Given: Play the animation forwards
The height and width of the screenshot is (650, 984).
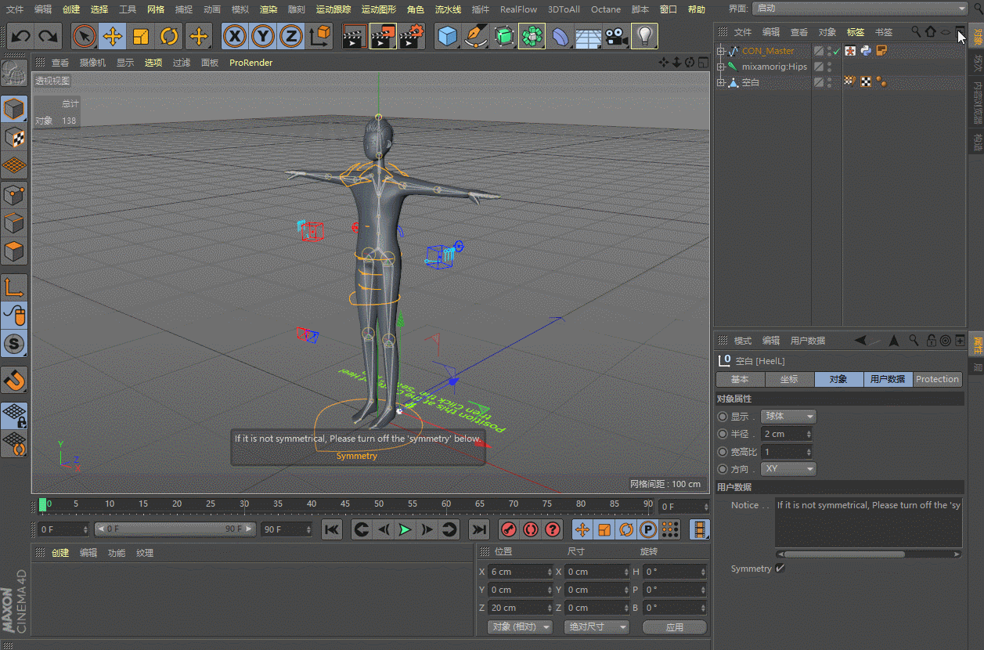Looking at the screenshot, I should [405, 530].
